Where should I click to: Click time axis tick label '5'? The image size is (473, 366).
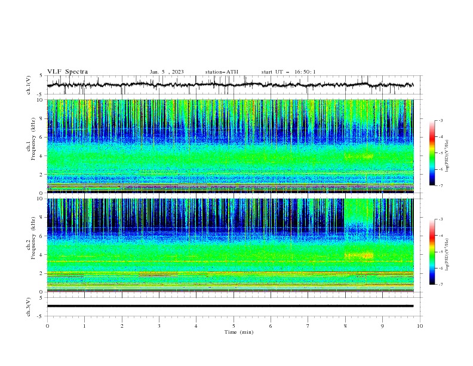(234, 326)
